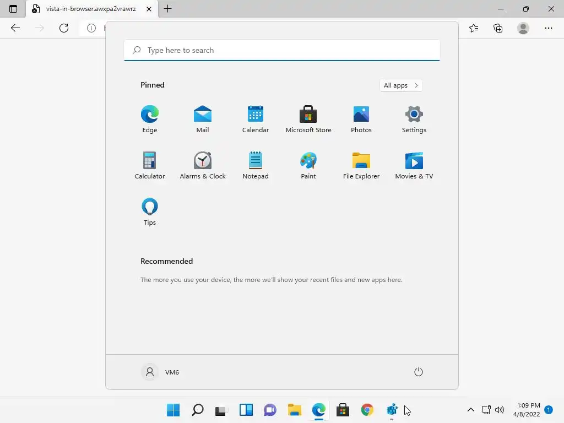Open File Explorer on the taskbar
This screenshot has height=423, width=564.
pos(295,410)
